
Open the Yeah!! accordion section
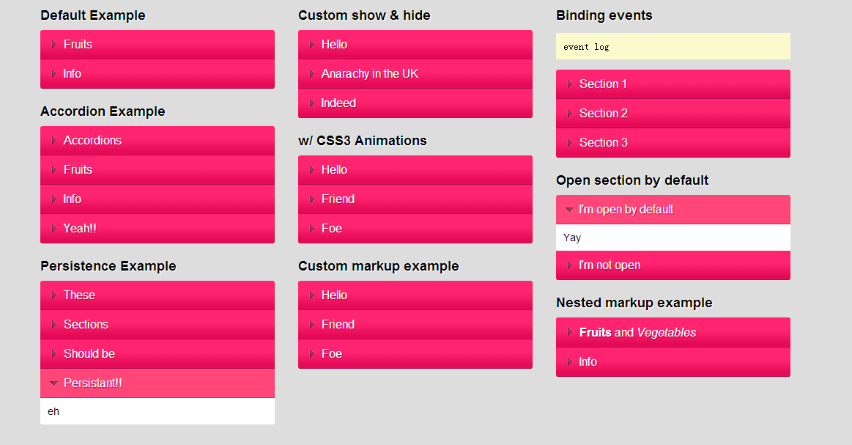click(158, 229)
